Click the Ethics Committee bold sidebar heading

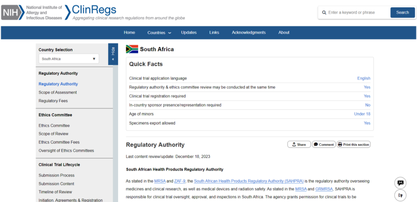point(55,115)
